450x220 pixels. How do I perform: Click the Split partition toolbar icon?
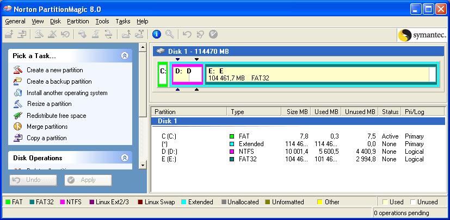click(x=139, y=34)
